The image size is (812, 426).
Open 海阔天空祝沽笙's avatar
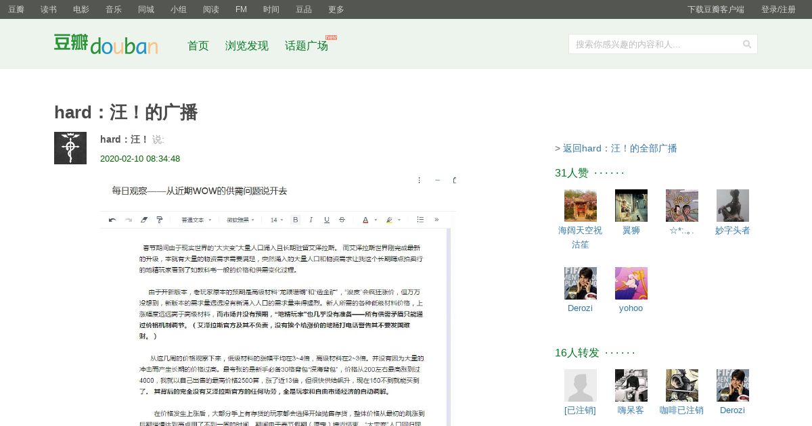coord(581,206)
